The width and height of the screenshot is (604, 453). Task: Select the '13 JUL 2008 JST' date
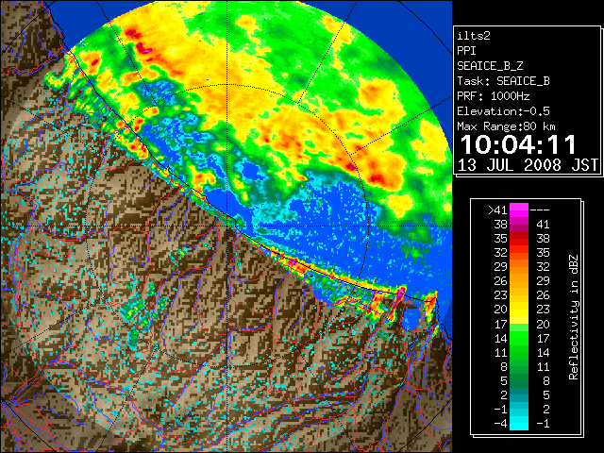point(528,165)
